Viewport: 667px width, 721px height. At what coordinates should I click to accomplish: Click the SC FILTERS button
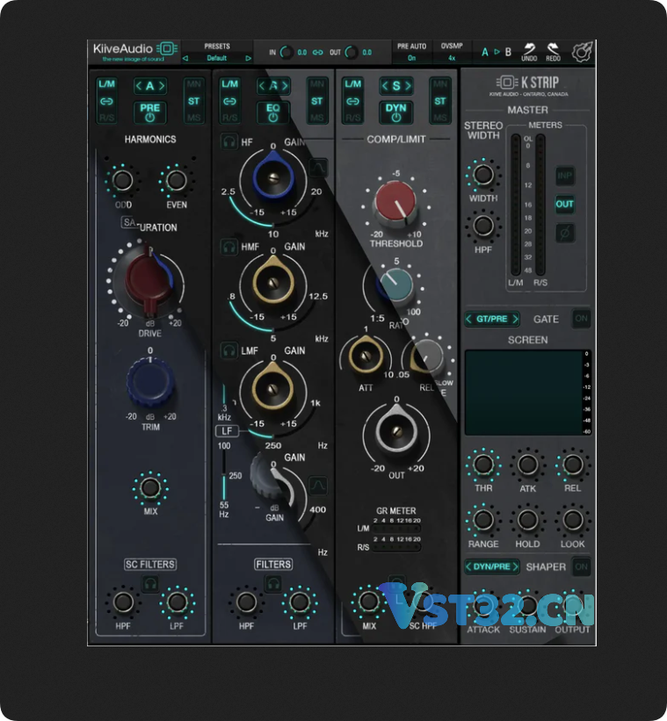pos(150,564)
